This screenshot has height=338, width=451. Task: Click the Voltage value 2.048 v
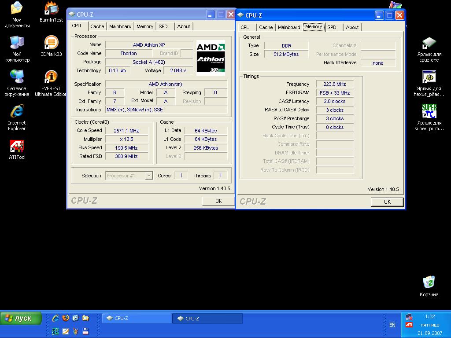click(178, 70)
